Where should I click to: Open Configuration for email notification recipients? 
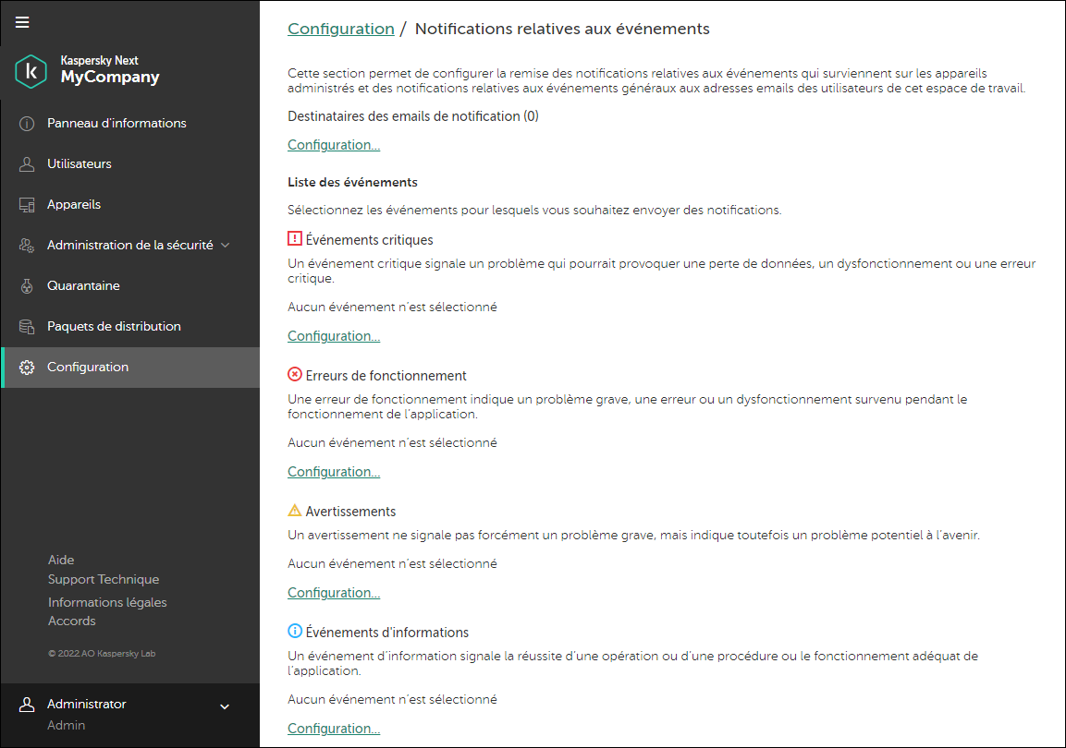pos(333,145)
